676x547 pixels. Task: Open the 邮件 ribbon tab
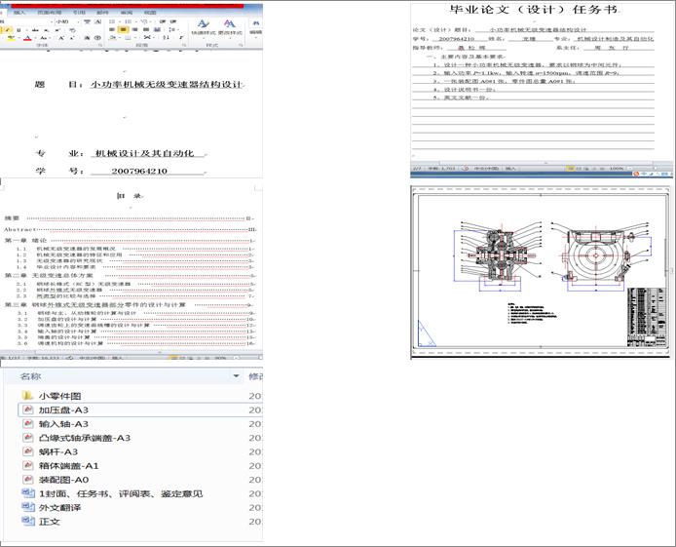coord(102,13)
